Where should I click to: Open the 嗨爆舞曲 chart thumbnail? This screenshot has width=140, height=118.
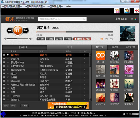coord(115,69)
